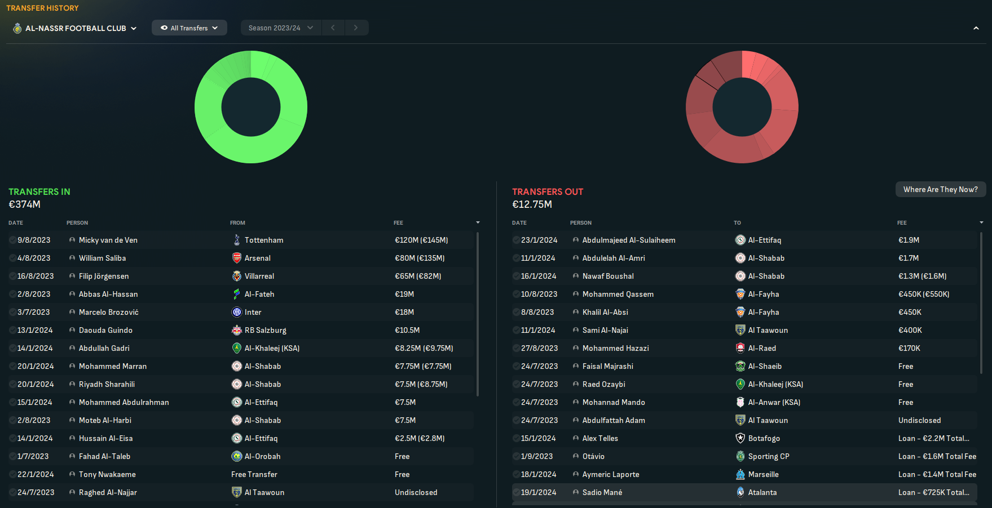Sort Transfers In by DATE column

coord(16,223)
